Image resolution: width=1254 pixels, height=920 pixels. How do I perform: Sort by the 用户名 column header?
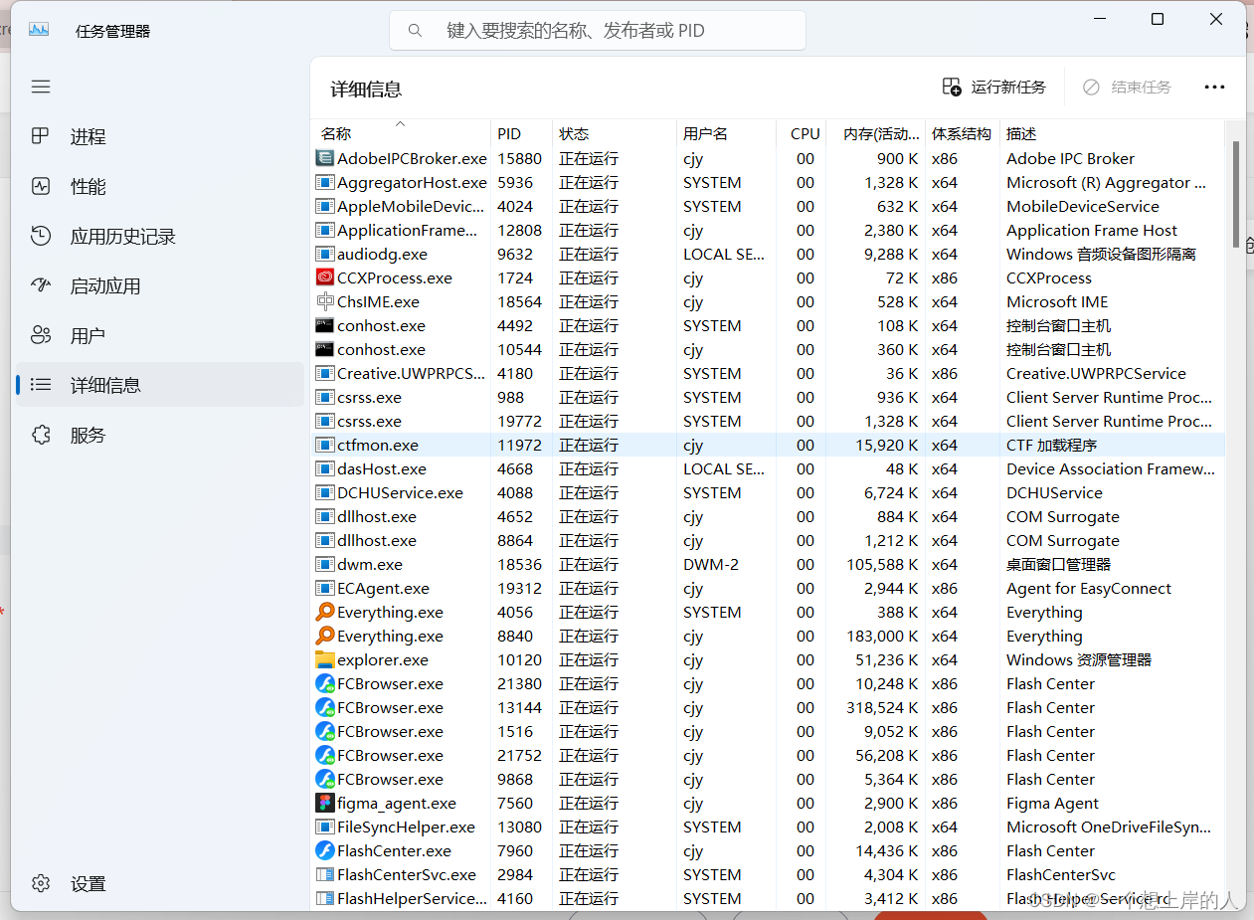coord(725,133)
